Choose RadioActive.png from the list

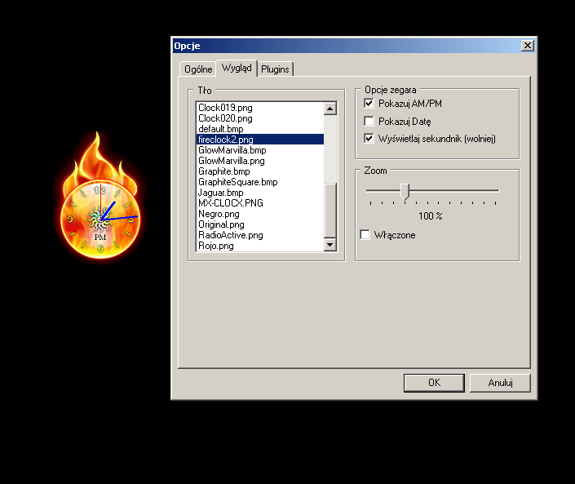coord(230,235)
